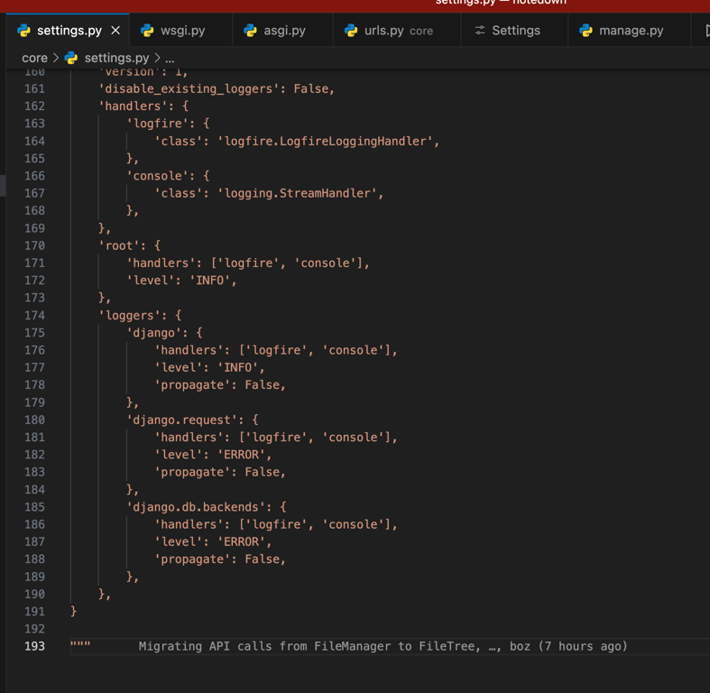Click Python icon on asgi.py tab
This screenshot has height=693, width=710.
click(x=251, y=31)
